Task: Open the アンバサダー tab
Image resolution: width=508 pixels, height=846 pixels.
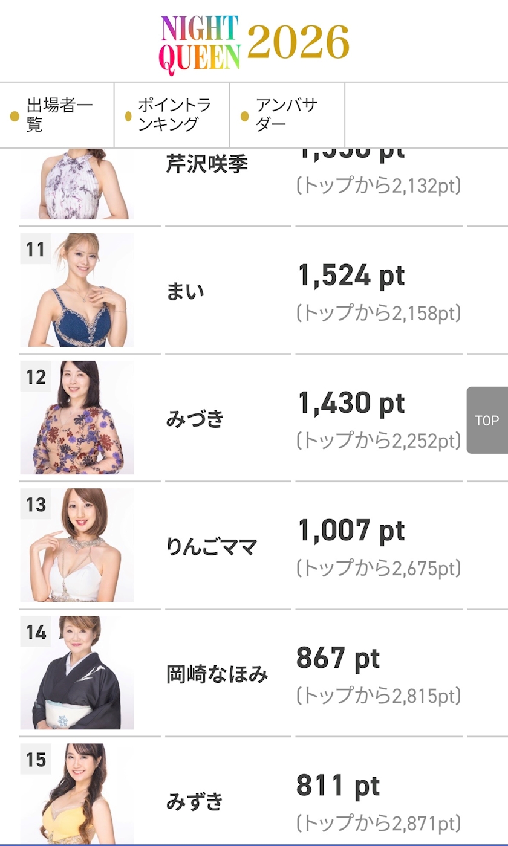Action: point(287,115)
